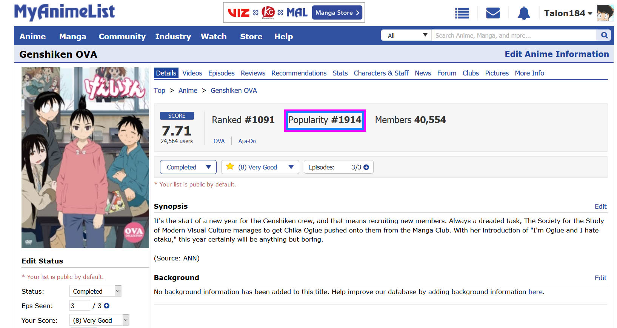The image size is (617, 328).
Task: Click the Members 40,554 text
Action: point(410,120)
